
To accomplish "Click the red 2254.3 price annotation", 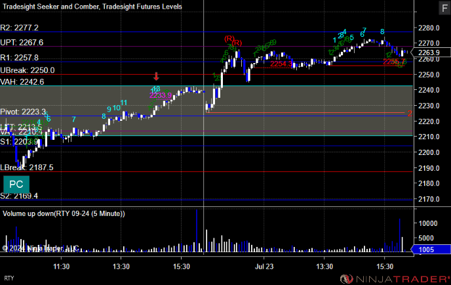I will pos(281,64).
